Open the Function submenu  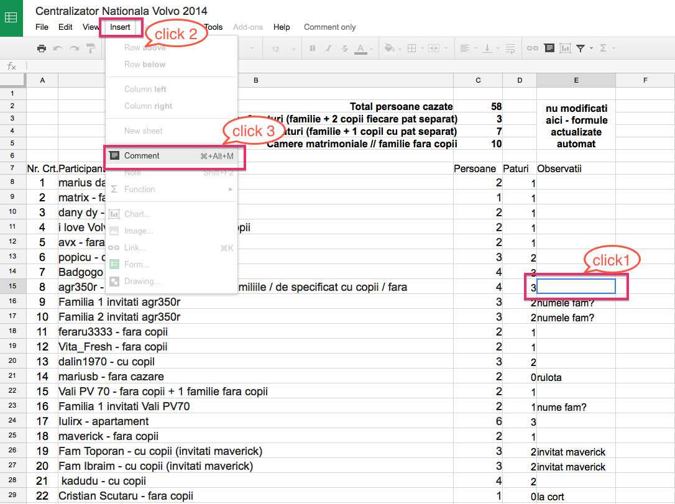pos(172,190)
